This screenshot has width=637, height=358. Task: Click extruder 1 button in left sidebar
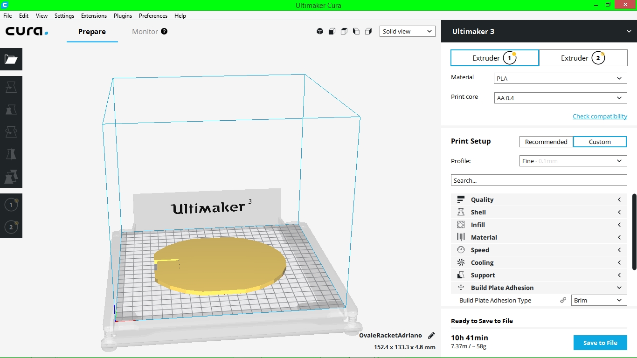(x=11, y=204)
